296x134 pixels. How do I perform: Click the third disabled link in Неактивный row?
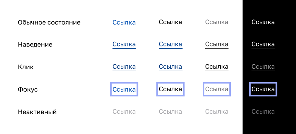coord(217,112)
